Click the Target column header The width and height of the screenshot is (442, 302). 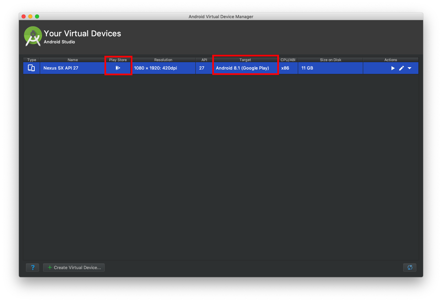(245, 60)
